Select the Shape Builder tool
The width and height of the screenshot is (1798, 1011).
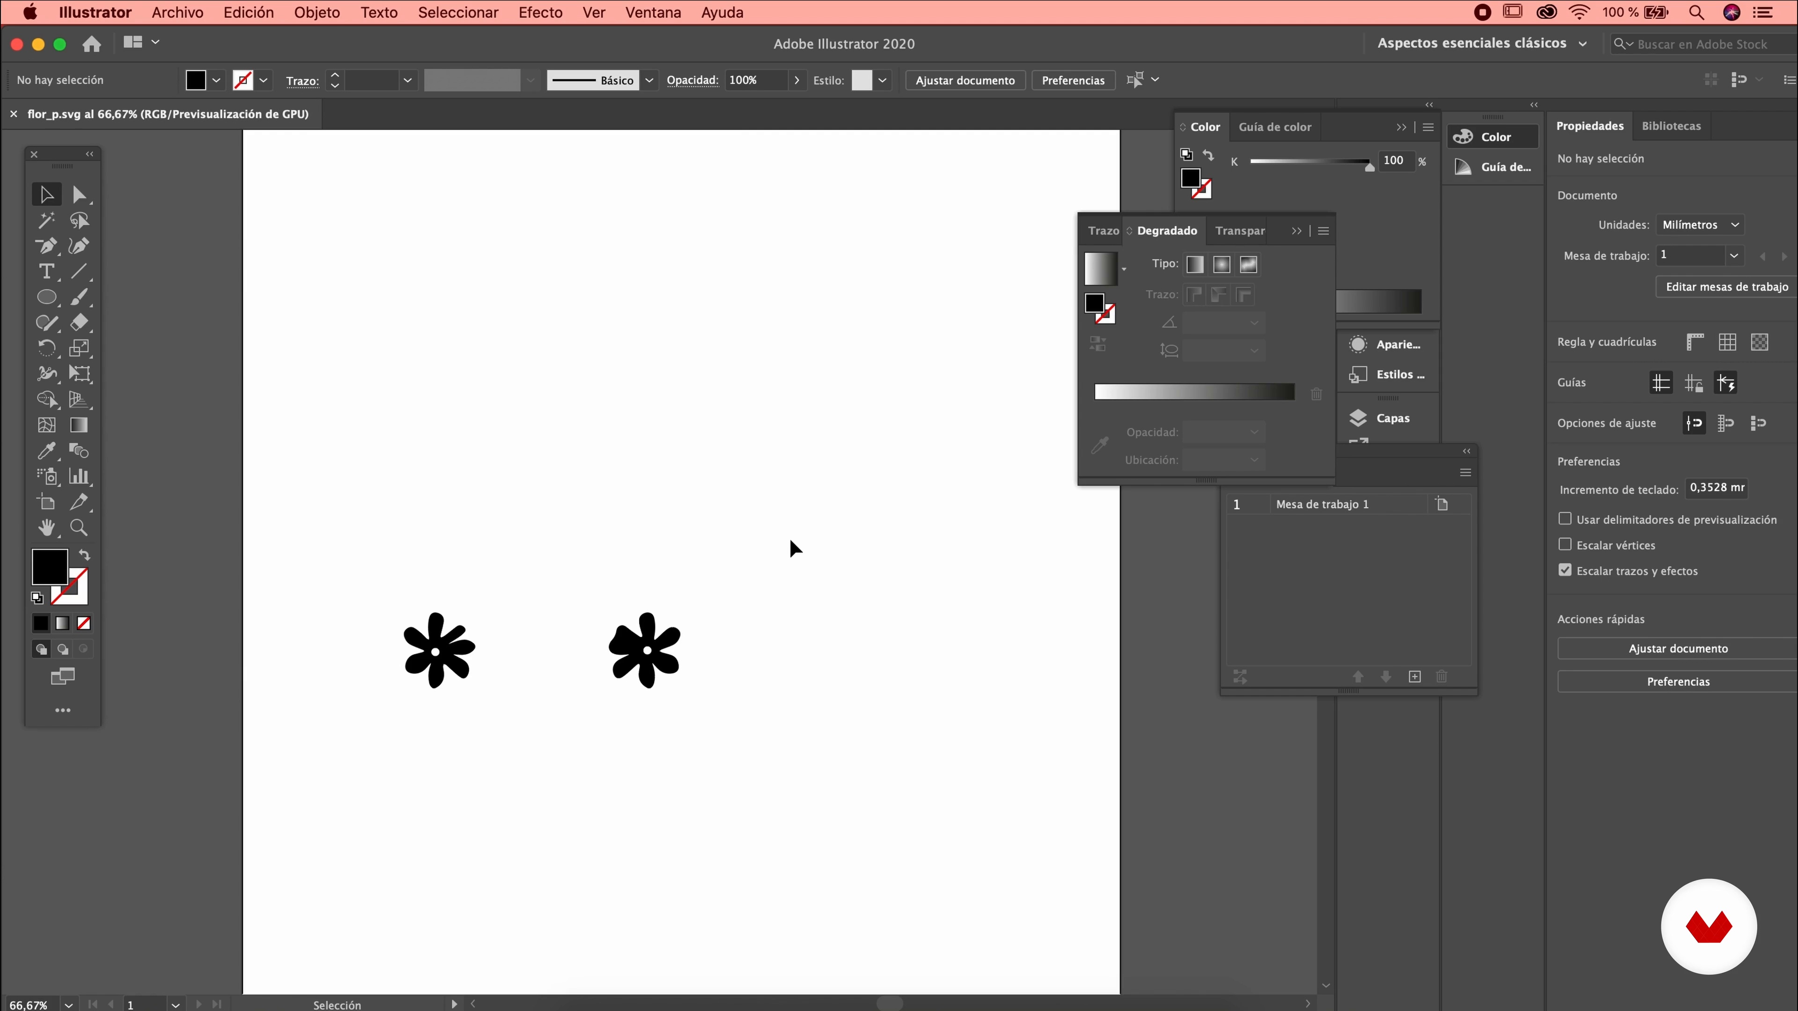[x=46, y=399]
